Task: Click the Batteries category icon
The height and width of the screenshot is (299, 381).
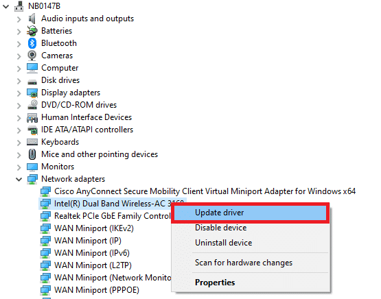Action: 32,31
